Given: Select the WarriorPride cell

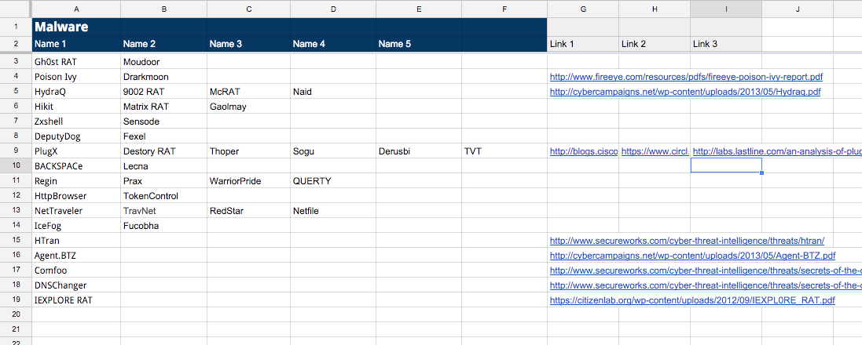Looking at the screenshot, I should point(248,181).
